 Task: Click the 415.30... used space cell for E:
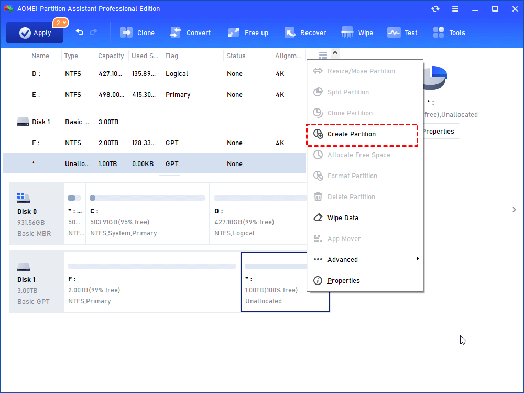(x=144, y=95)
